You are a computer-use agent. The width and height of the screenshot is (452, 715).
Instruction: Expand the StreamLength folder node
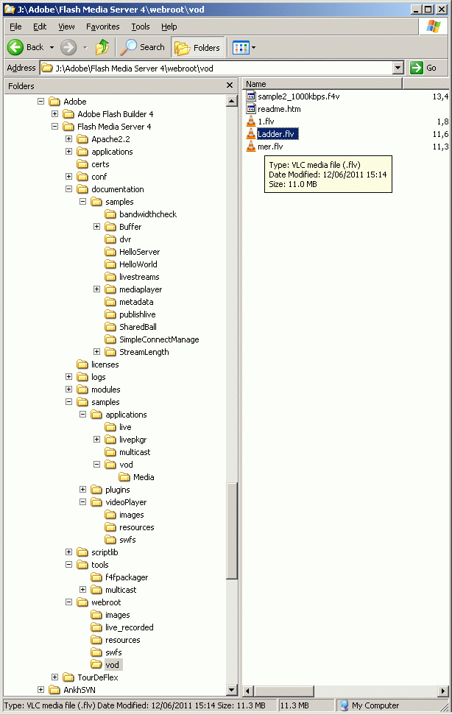96,351
